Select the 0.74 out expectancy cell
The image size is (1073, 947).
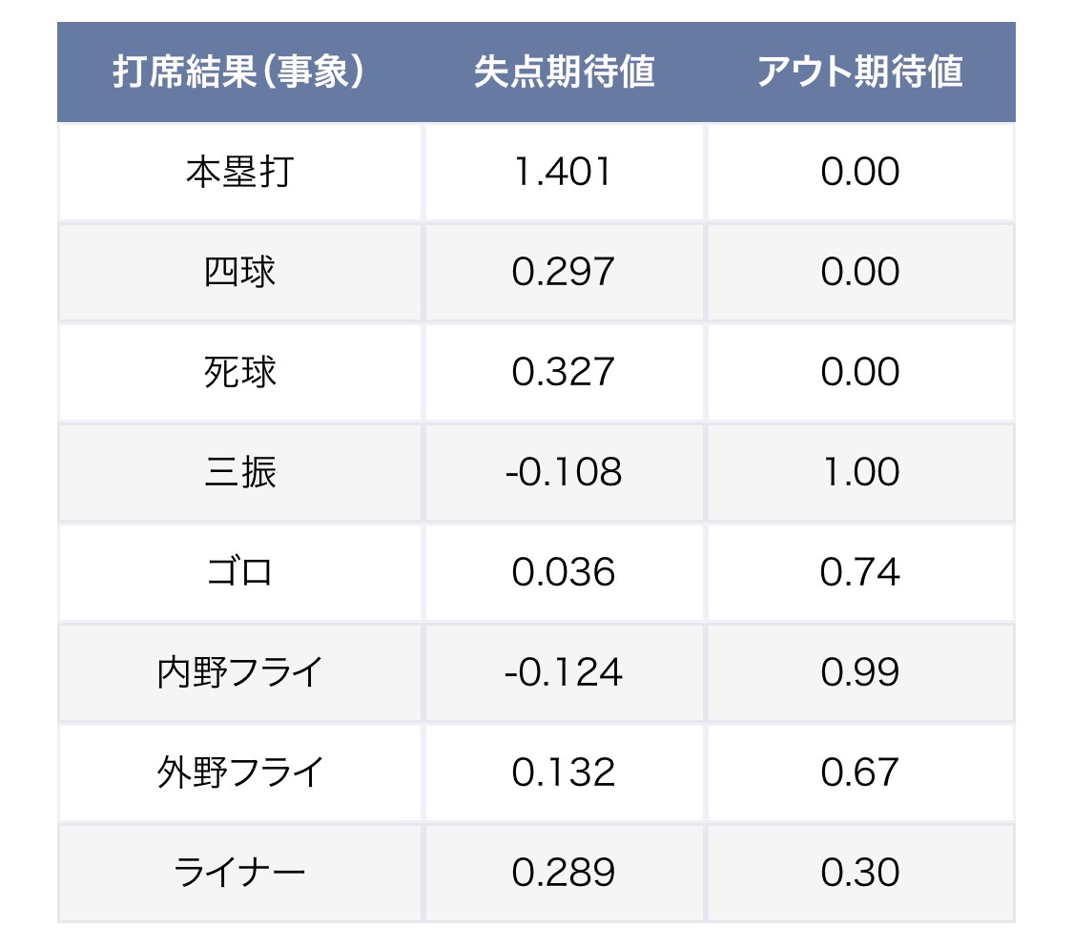859,573
